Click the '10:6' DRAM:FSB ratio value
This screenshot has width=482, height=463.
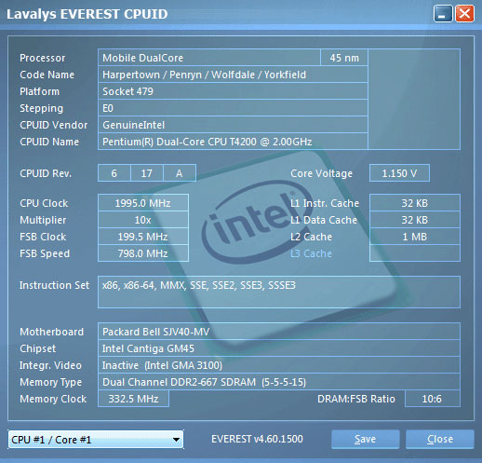433,399
